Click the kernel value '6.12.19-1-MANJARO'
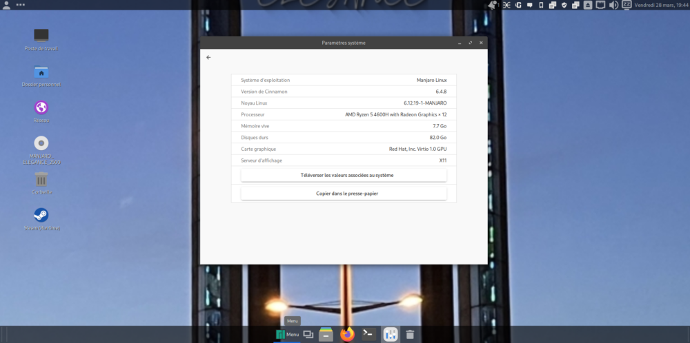 tap(425, 103)
